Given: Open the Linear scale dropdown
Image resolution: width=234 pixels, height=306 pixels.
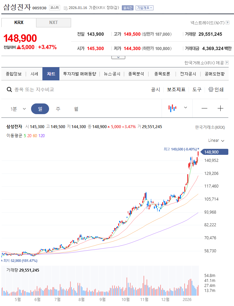Looking at the screenshot, I should coord(216,140).
